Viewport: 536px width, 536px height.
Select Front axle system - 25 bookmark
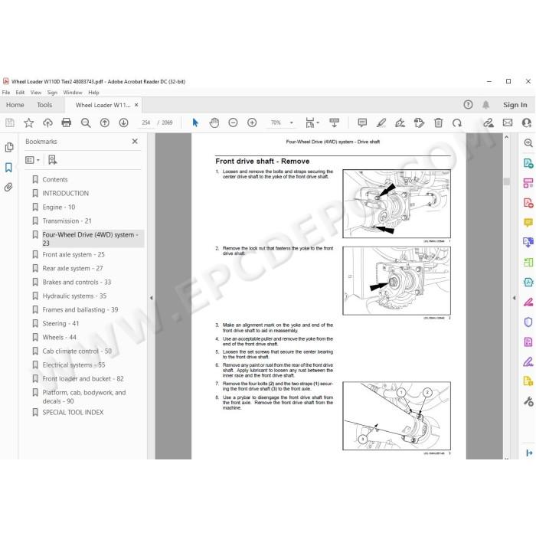(x=74, y=254)
